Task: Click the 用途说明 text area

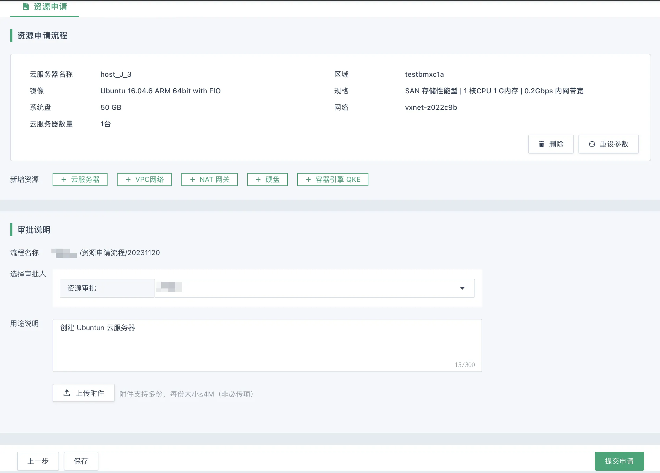Action: (267, 345)
